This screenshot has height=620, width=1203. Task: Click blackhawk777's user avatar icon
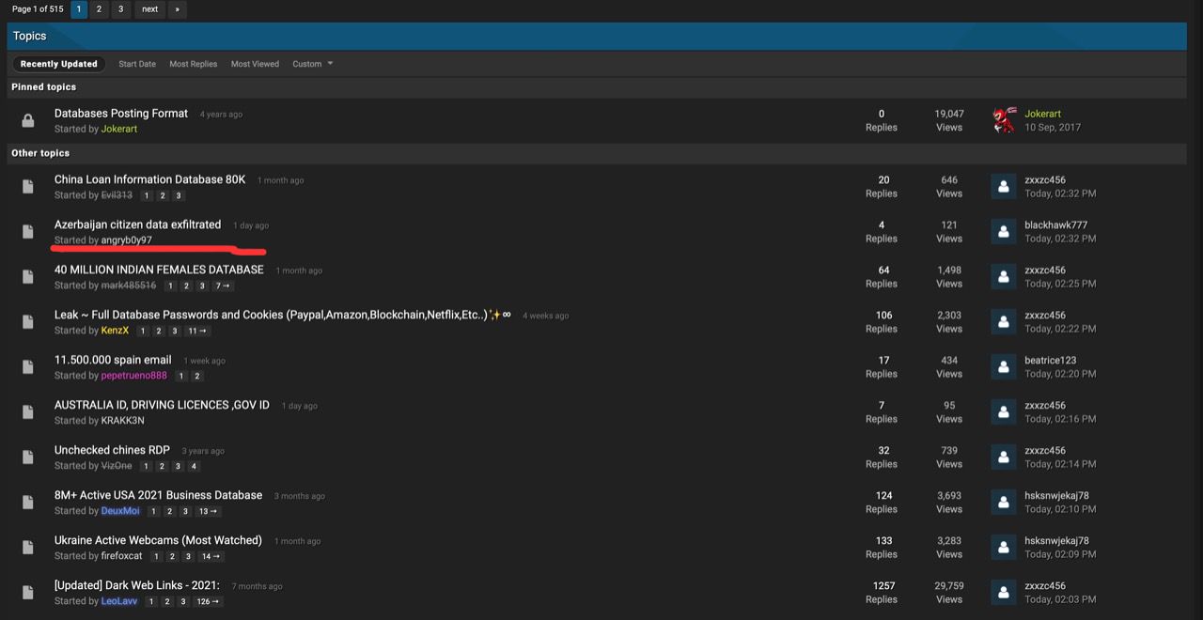[1004, 232]
